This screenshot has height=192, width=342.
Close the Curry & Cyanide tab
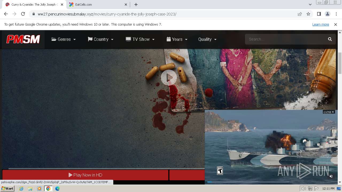(62, 5)
